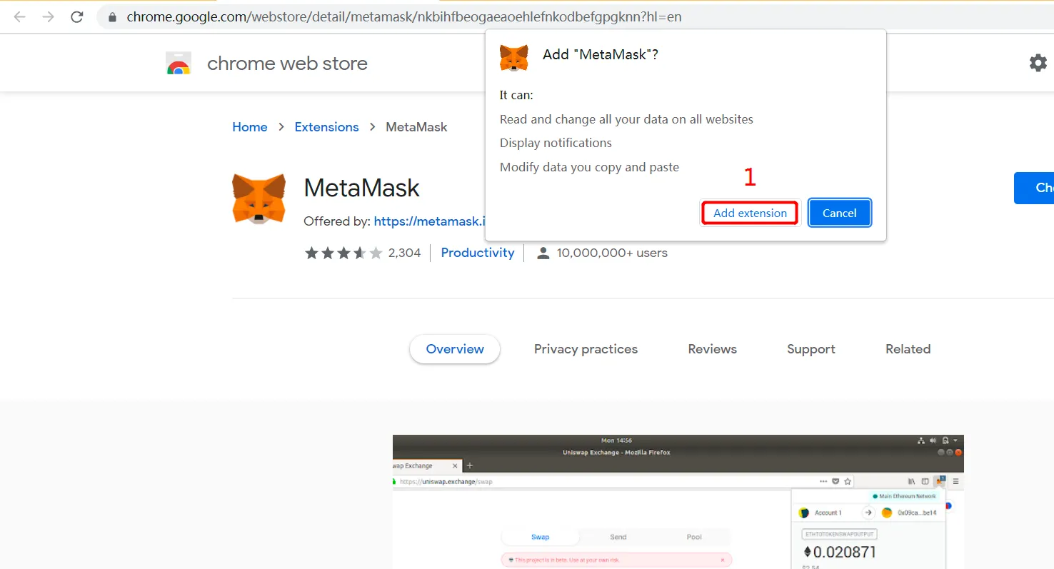1054x569 pixels.
Task: Click the 'Add "MetaMask"?' dialog title
Action: coord(601,54)
